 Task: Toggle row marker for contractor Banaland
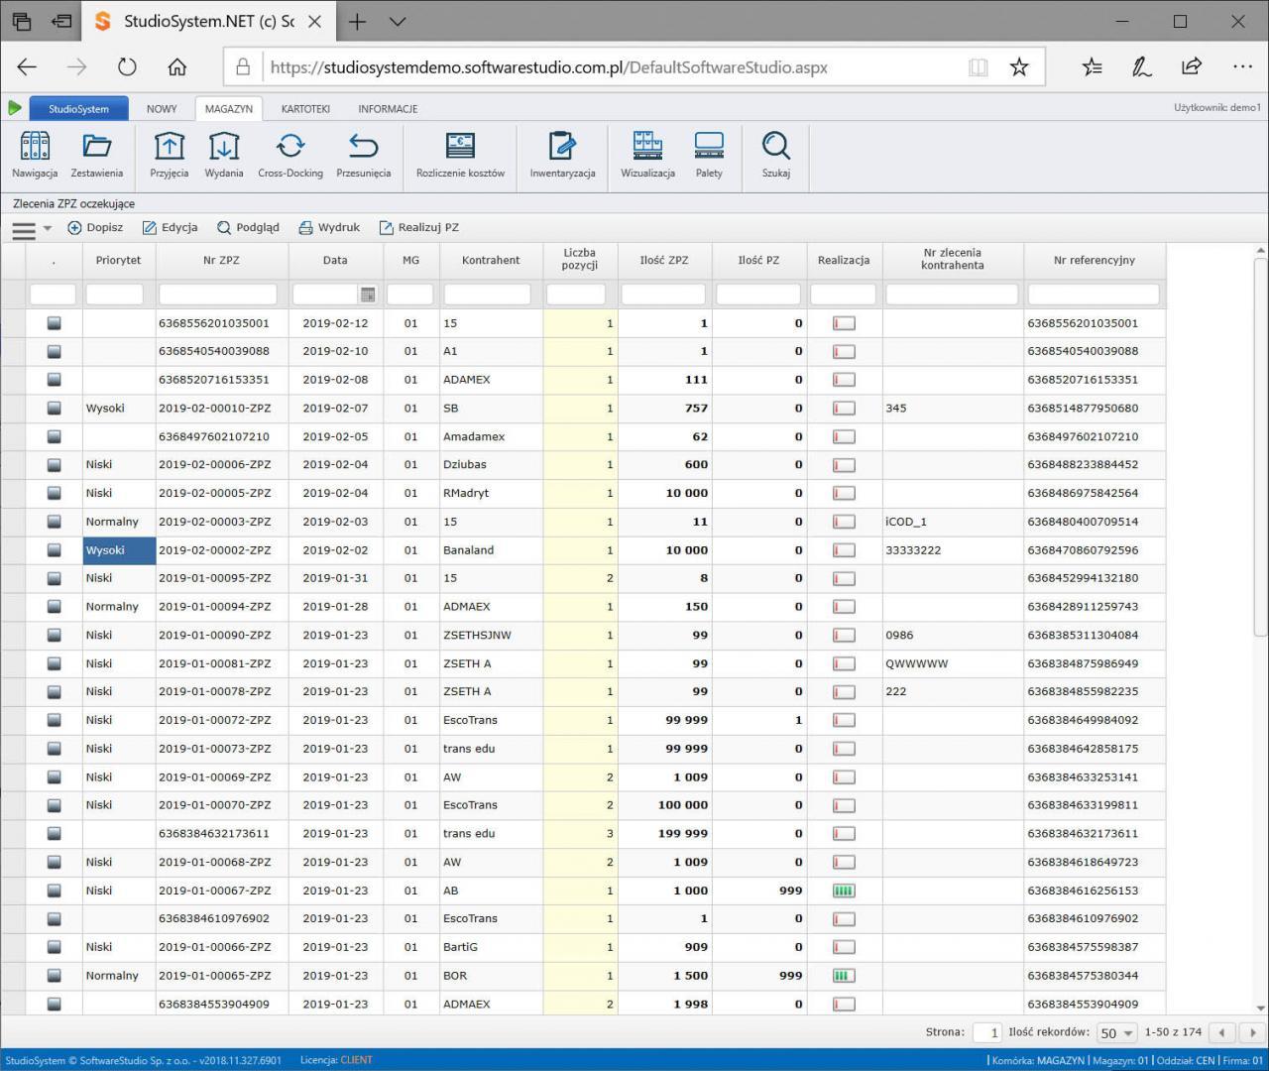click(55, 550)
